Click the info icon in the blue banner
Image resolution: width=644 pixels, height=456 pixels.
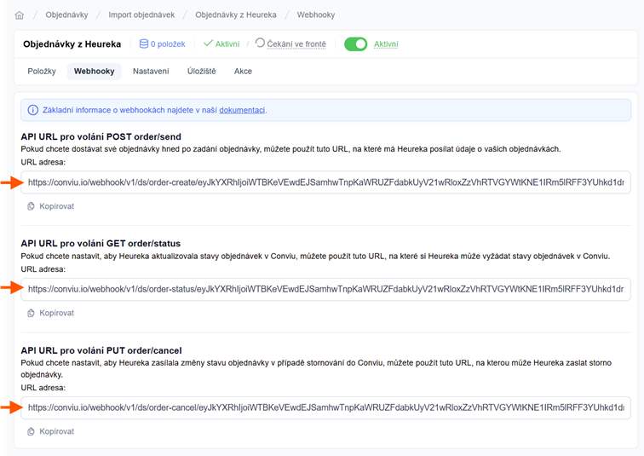coord(33,110)
